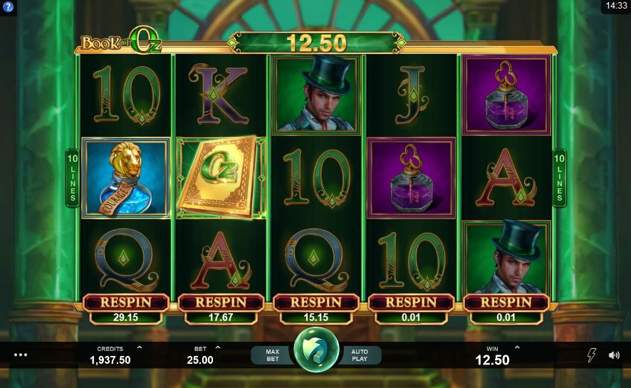Screen dimensions: 631x388
Task: Click the Max Bet button
Action: (272, 355)
